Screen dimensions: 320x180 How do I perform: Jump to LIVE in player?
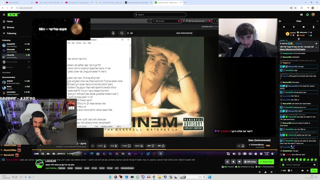click(x=70, y=154)
